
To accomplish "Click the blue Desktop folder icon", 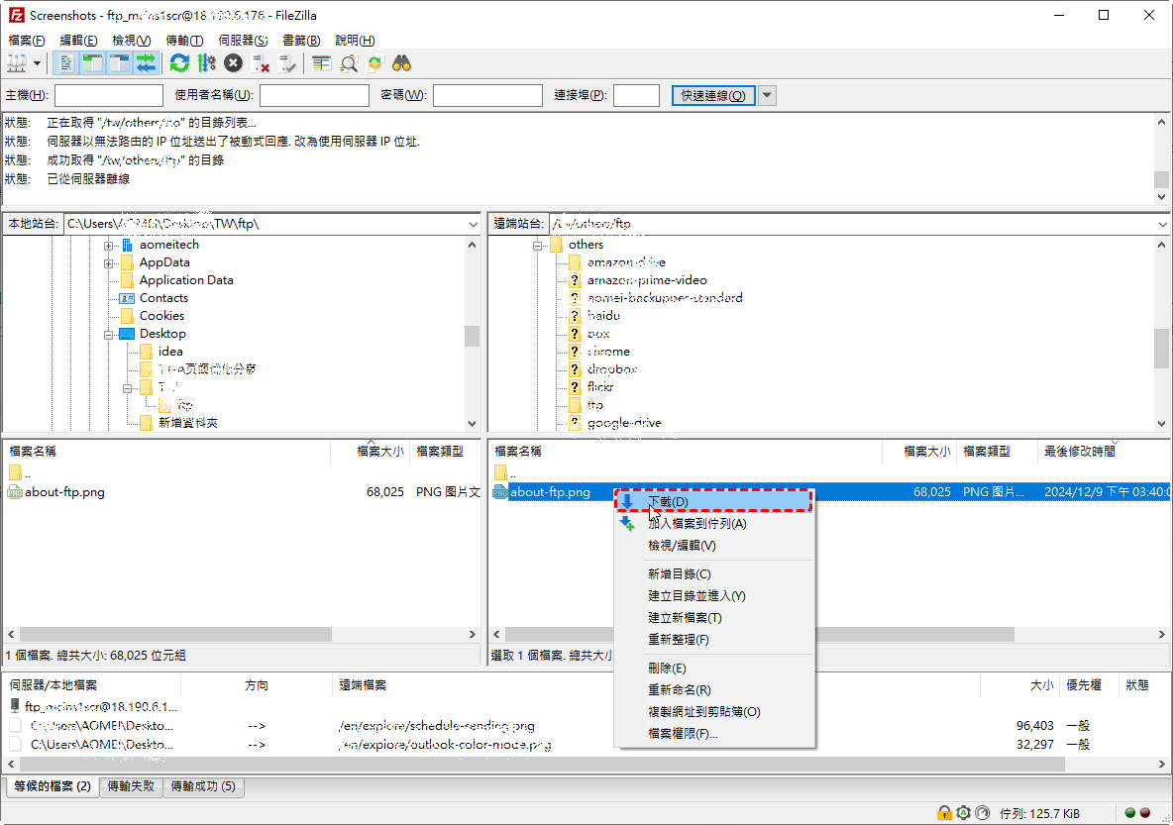I will pyautogui.click(x=127, y=334).
